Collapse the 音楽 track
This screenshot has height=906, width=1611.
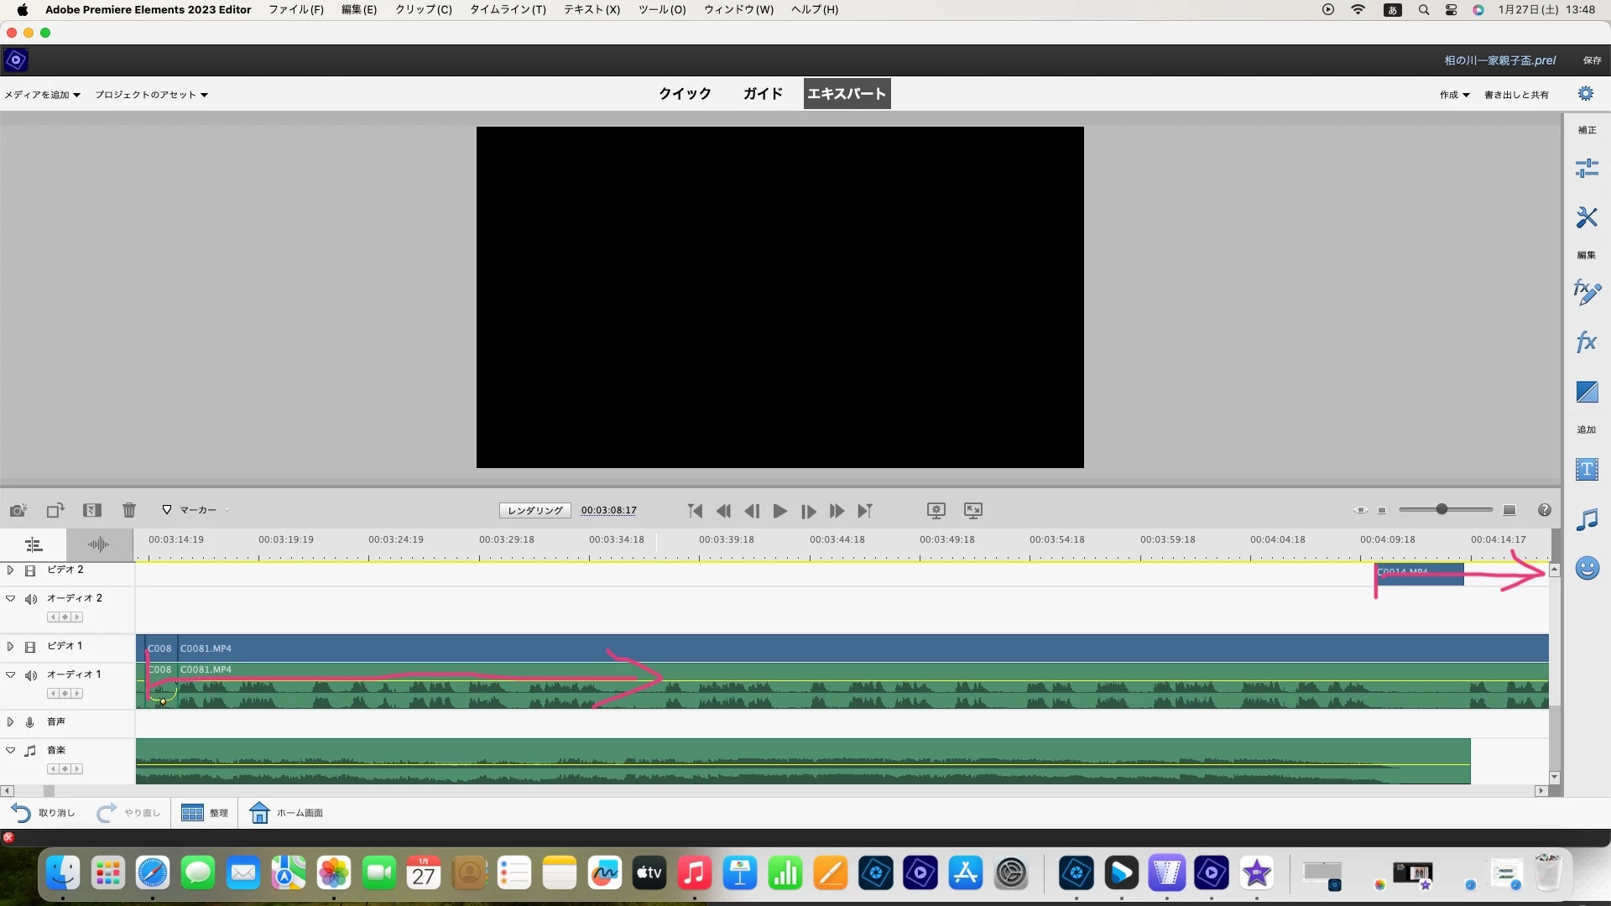[10, 751]
